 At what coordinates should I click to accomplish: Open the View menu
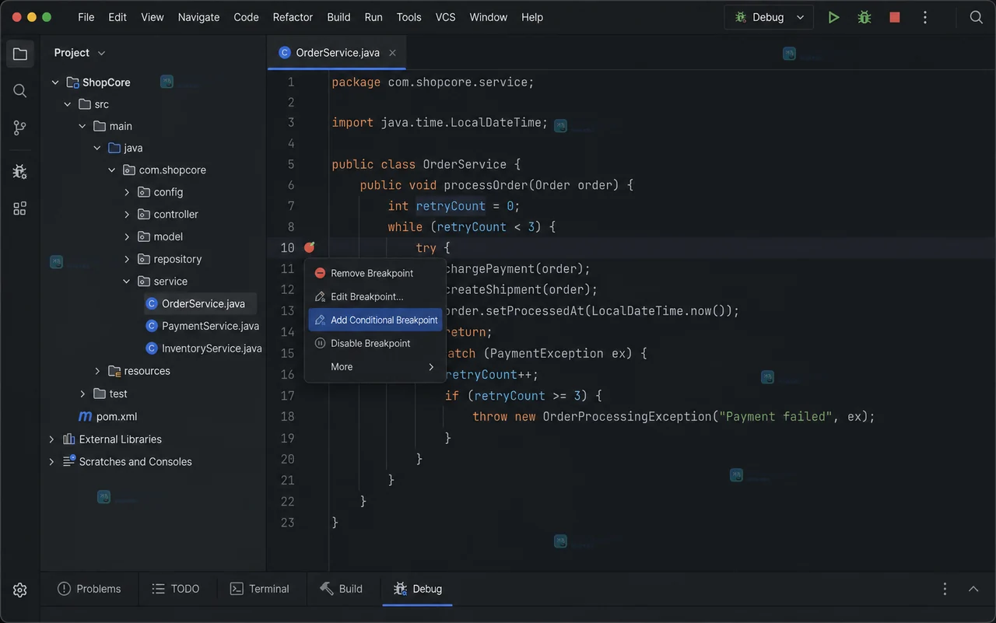153,17
